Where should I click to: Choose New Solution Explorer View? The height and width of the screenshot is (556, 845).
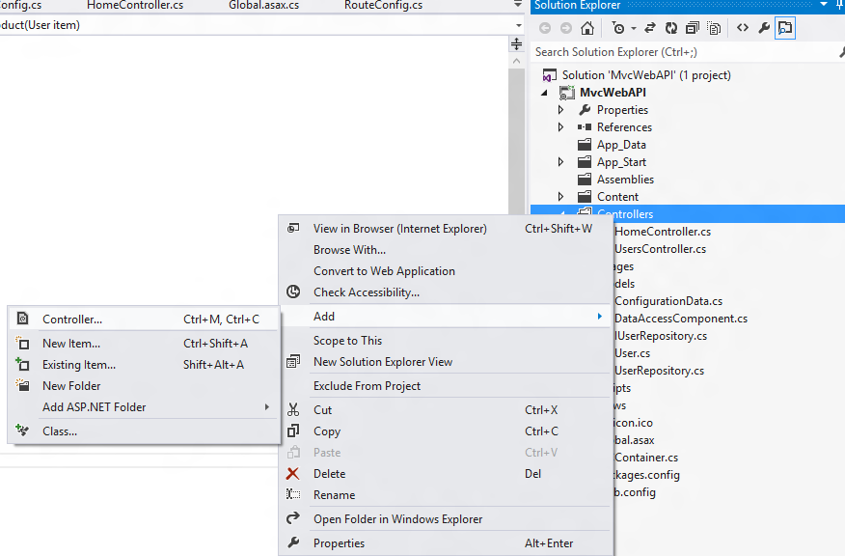pyautogui.click(x=446, y=362)
